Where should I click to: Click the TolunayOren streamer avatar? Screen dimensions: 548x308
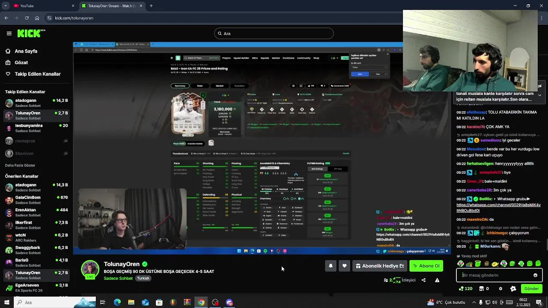click(90, 269)
